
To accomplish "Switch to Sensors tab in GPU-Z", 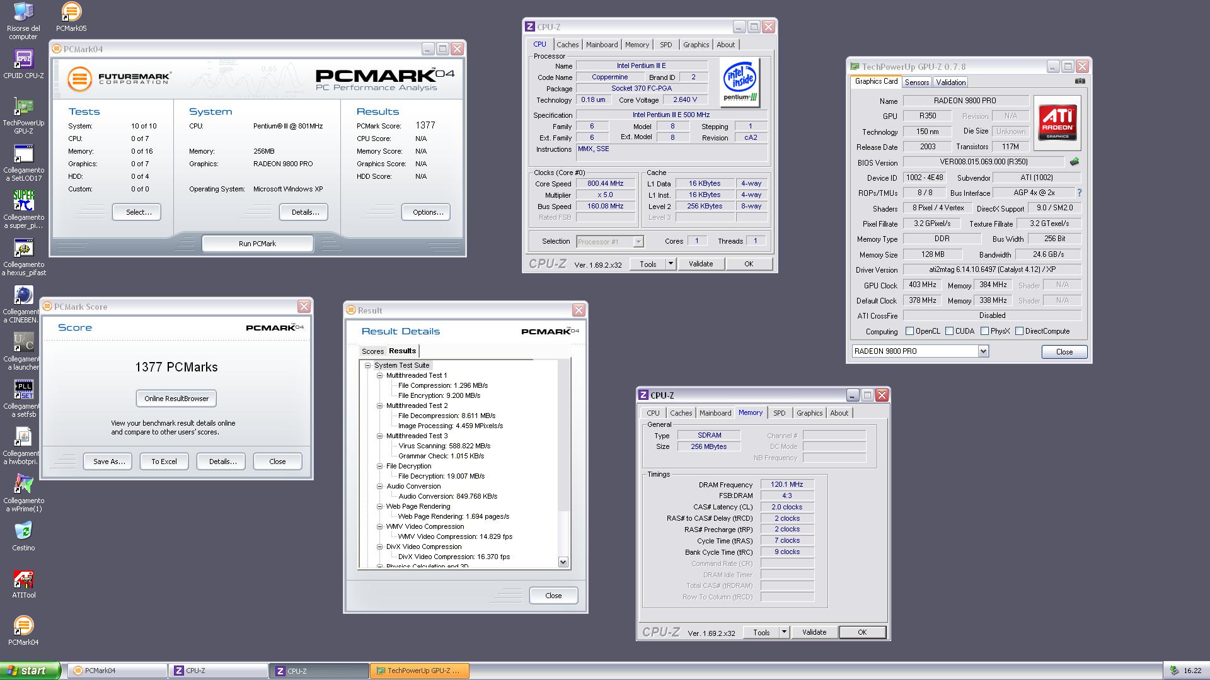I will 917,82.
